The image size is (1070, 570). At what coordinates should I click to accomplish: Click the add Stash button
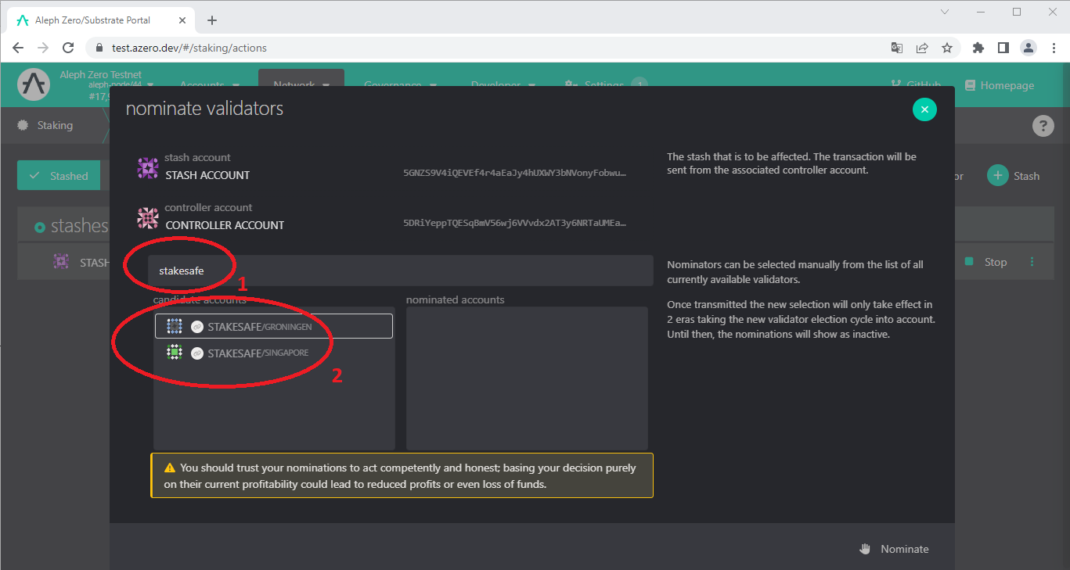point(1014,176)
